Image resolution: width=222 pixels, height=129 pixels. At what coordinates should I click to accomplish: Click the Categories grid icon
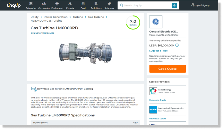coord(31,4)
